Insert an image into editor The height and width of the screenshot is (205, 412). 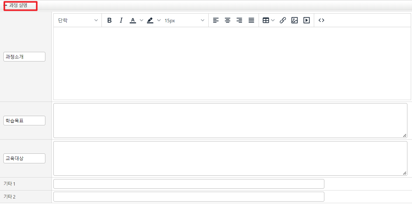(x=294, y=20)
